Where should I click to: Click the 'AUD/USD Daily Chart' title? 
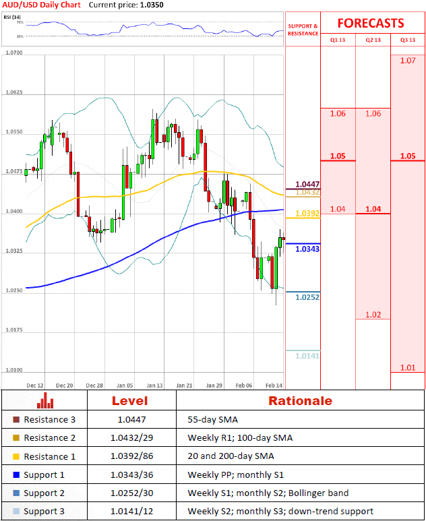click(42, 5)
